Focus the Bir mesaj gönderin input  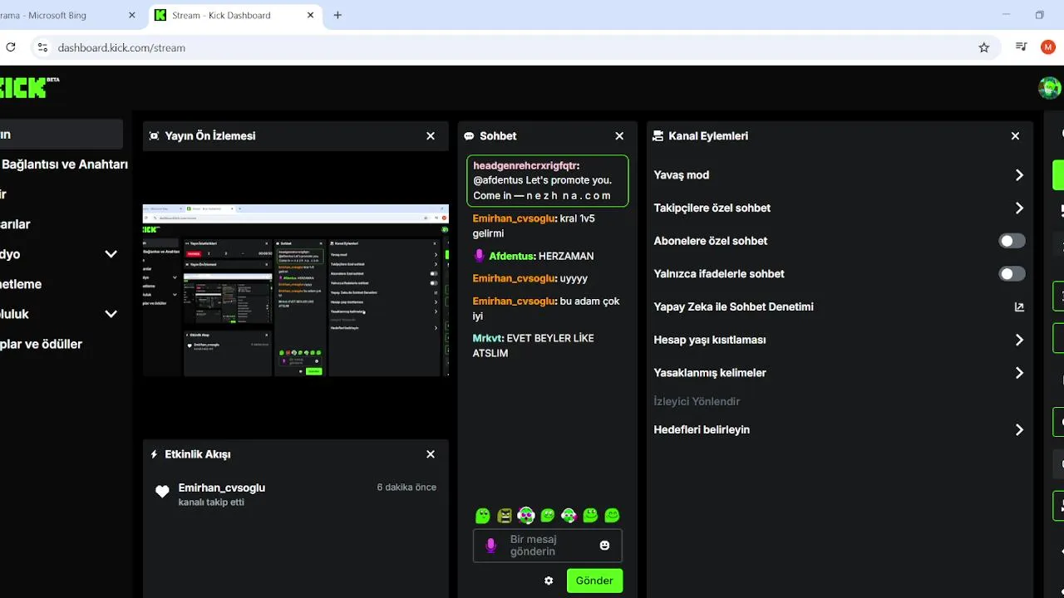click(x=548, y=546)
